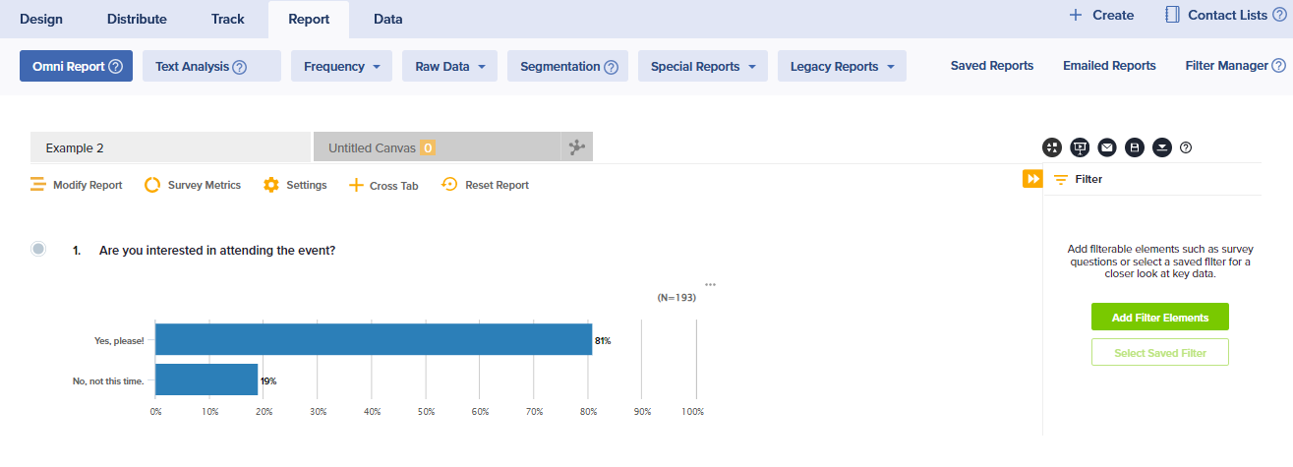Image resolution: width=1293 pixels, height=467 pixels.
Task: Expand the Frequency dropdown
Action: pos(341,67)
